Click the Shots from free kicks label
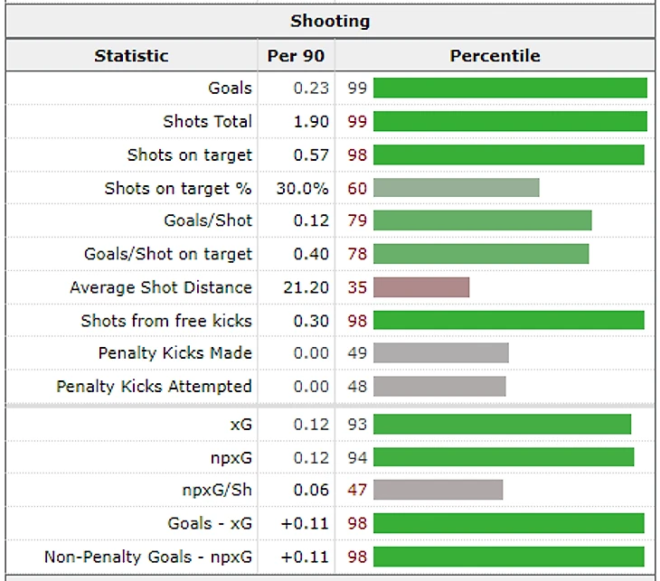The image size is (660, 581). 166,320
